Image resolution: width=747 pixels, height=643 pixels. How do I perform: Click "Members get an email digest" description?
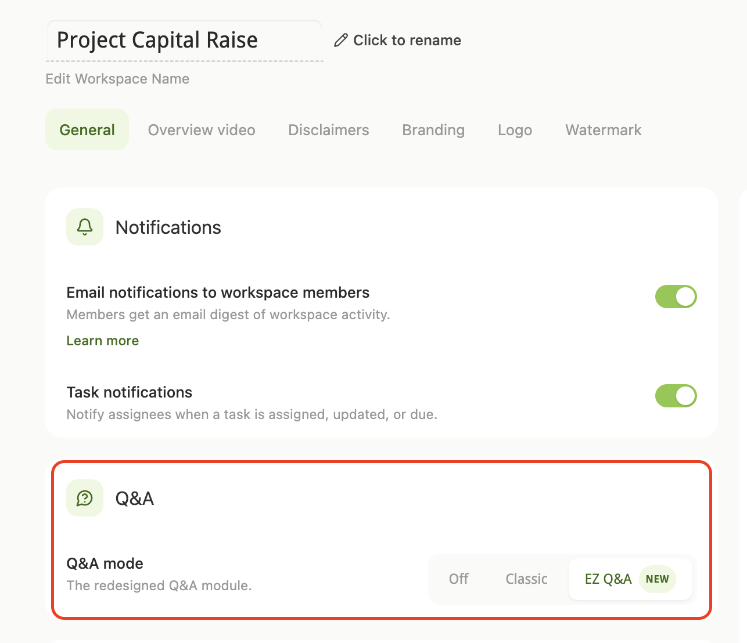[228, 315]
